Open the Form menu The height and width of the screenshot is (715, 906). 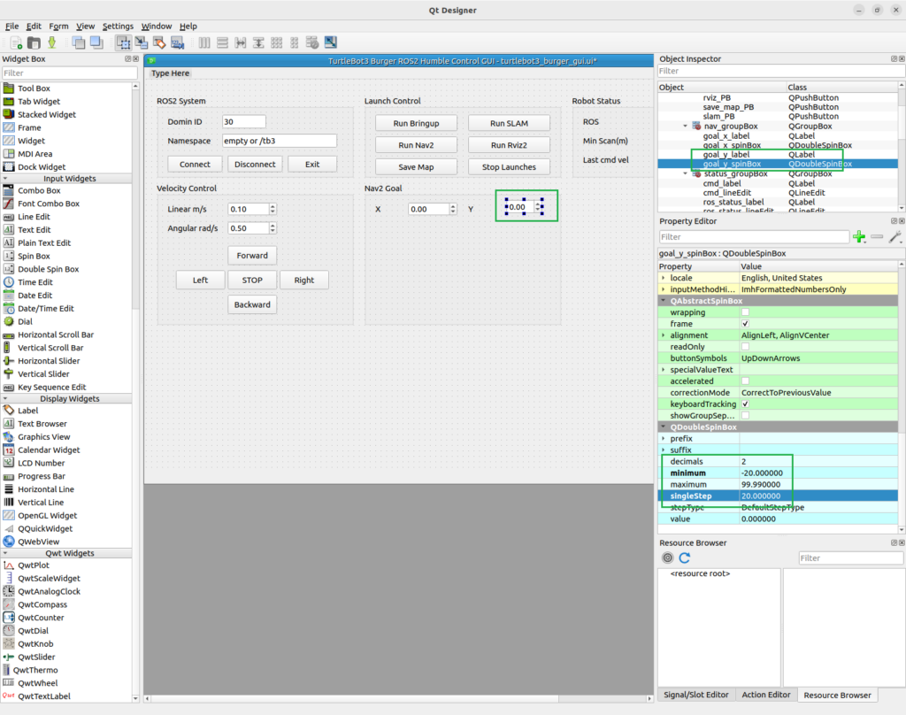(58, 26)
